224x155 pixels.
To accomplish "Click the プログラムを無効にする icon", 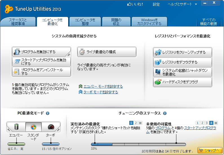I will 17,52.
